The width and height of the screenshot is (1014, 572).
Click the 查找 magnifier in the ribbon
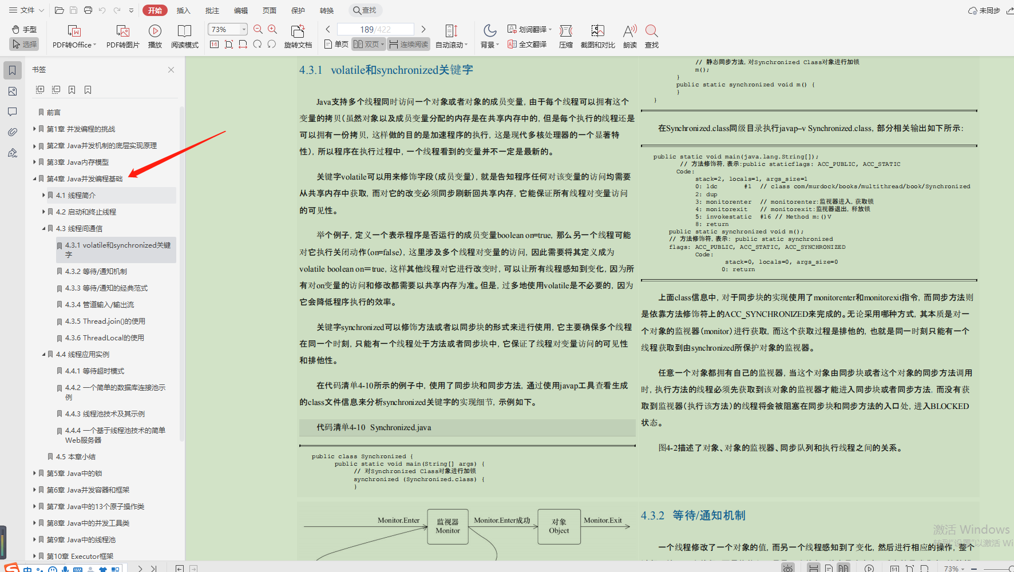pyautogui.click(x=652, y=37)
